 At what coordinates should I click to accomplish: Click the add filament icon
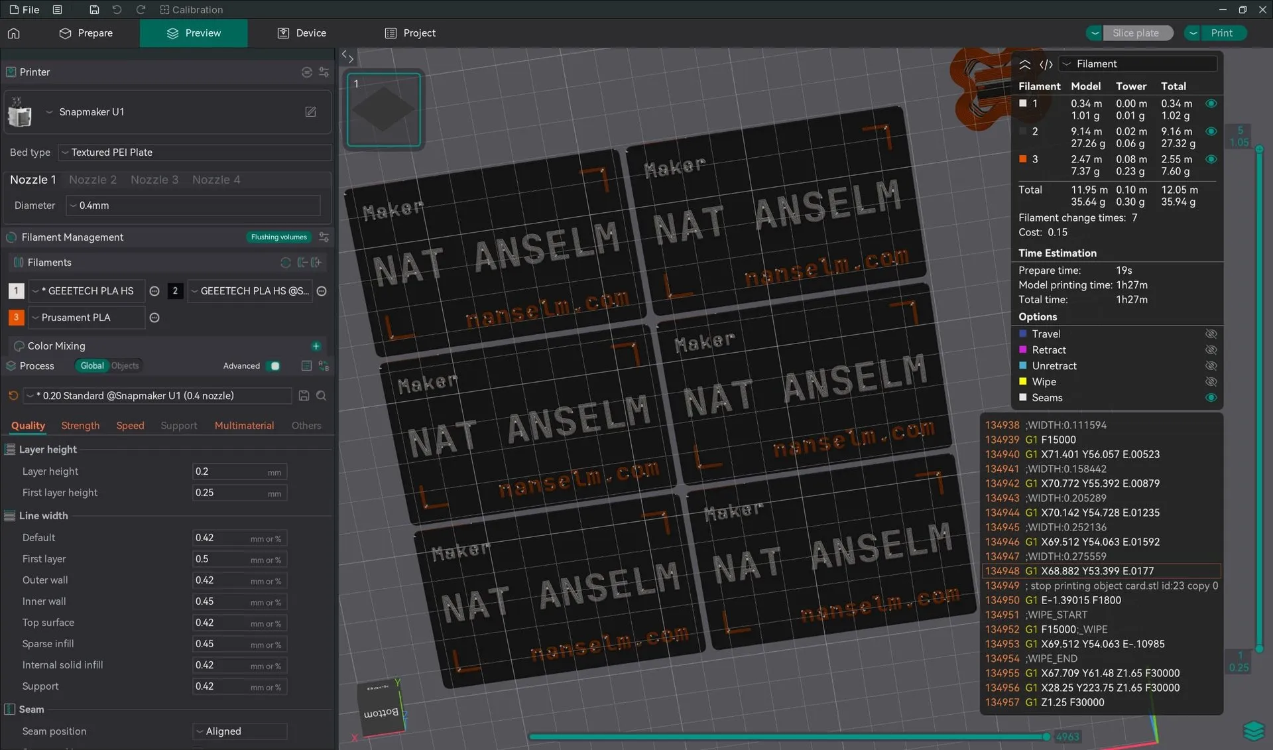click(317, 263)
